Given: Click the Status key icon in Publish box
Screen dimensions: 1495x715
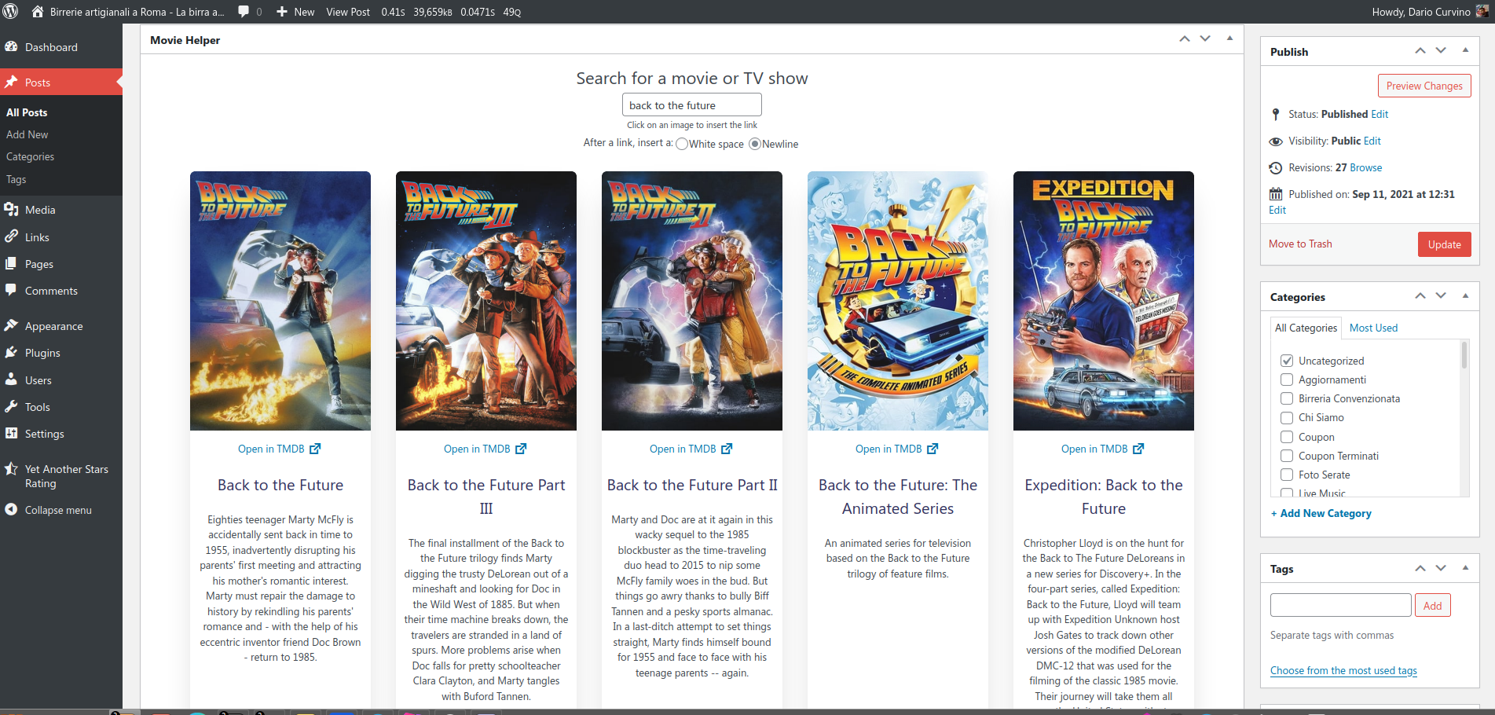Looking at the screenshot, I should pos(1276,115).
